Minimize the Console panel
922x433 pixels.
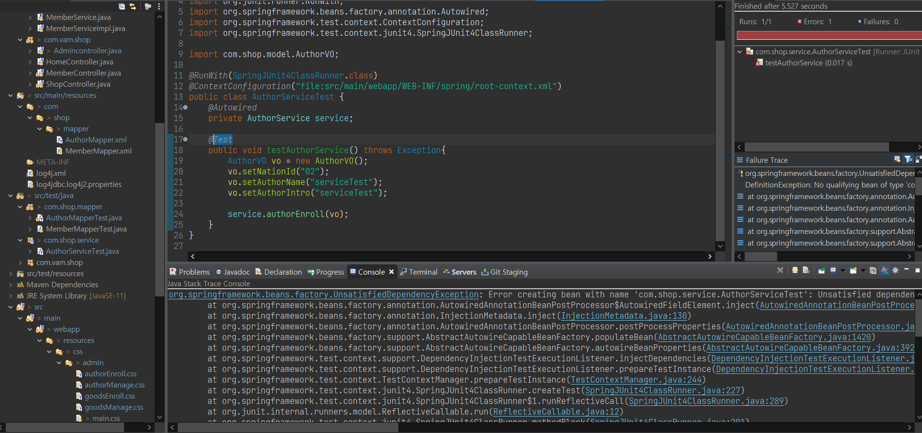pos(906,269)
